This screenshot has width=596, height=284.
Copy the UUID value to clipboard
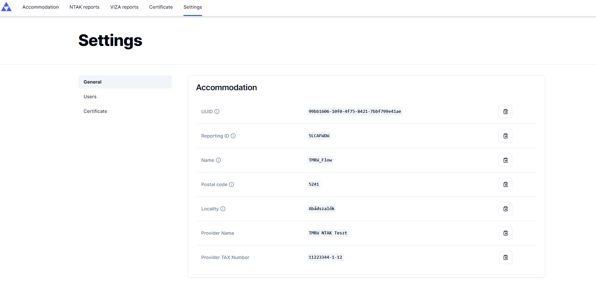[505, 112]
